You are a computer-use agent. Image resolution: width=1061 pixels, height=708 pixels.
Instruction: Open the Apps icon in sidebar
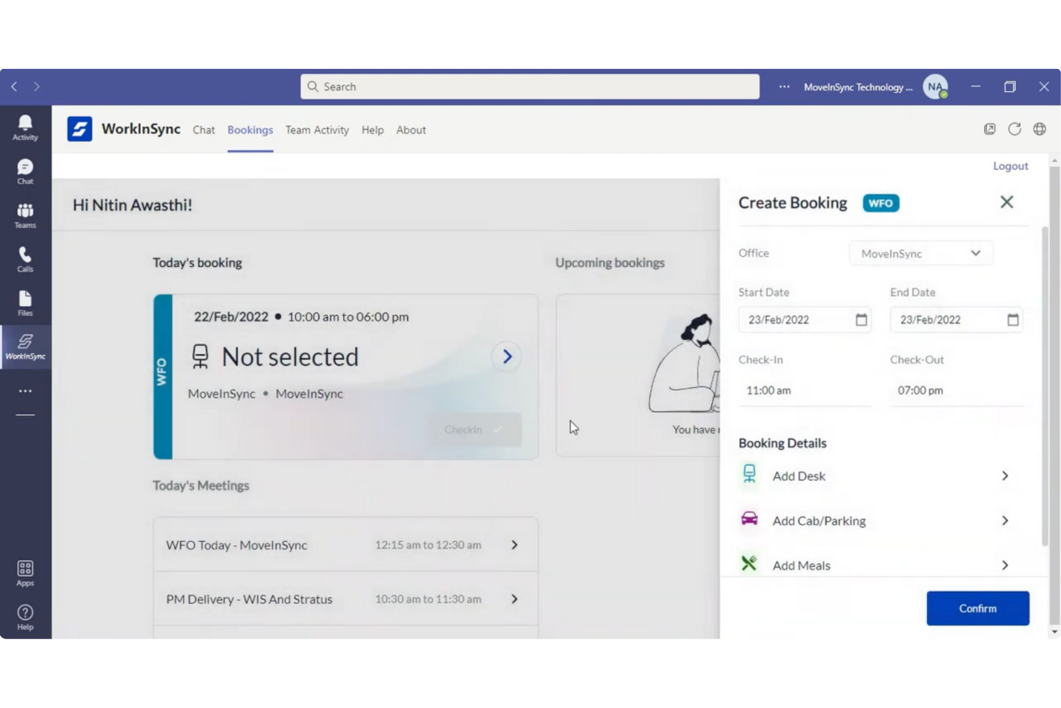(25, 573)
